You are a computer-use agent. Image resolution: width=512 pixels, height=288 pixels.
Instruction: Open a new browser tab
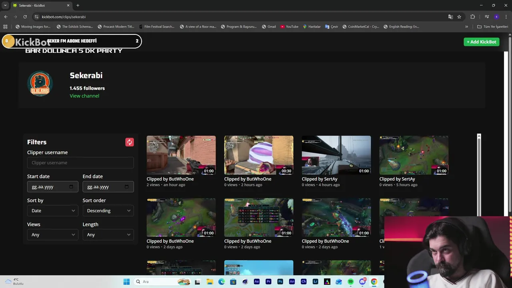click(78, 6)
